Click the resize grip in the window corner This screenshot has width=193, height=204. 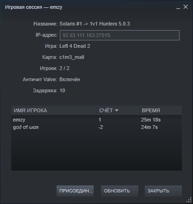(189, 200)
